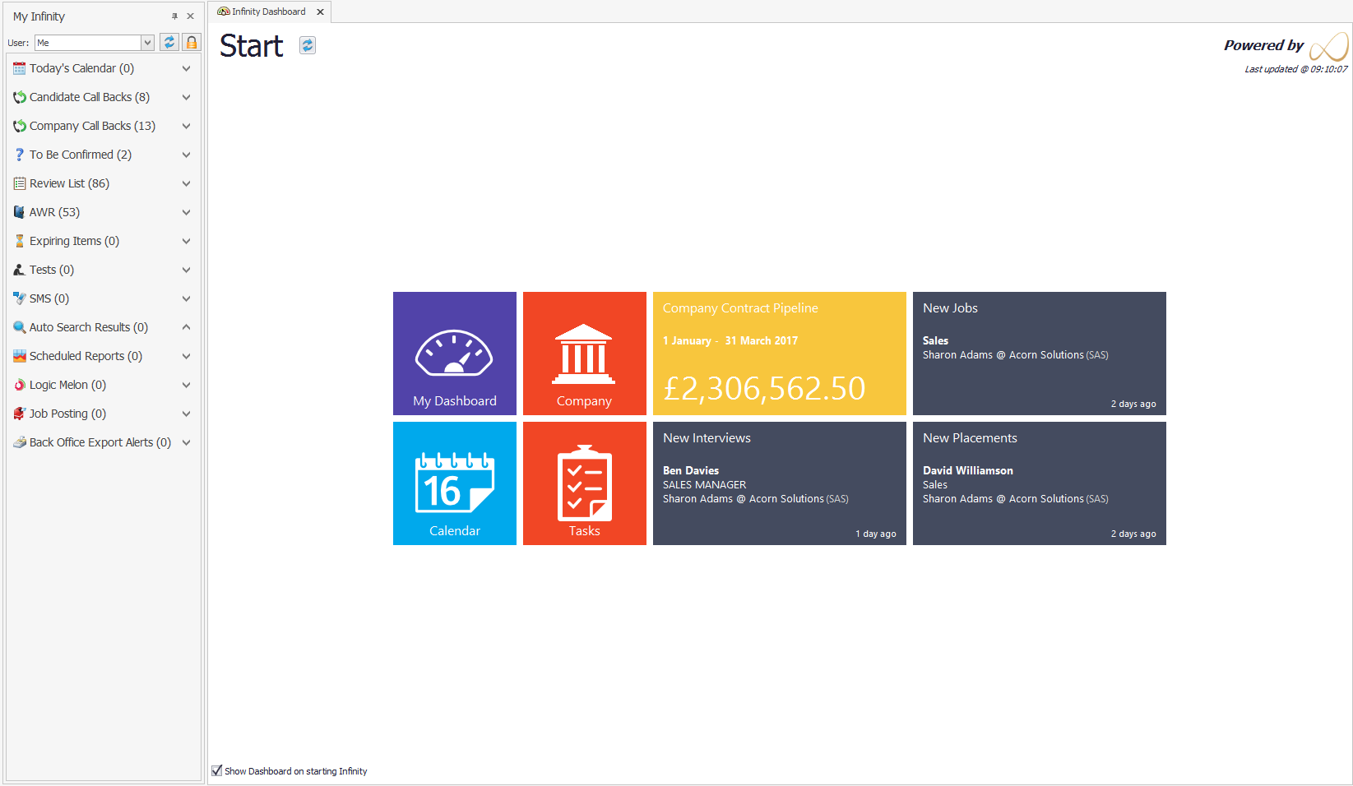The width and height of the screenshot is (1353, 786).
Task: Click the Powered by Infinity logo
Action: pyautogui.click(x=1328, y=46)
